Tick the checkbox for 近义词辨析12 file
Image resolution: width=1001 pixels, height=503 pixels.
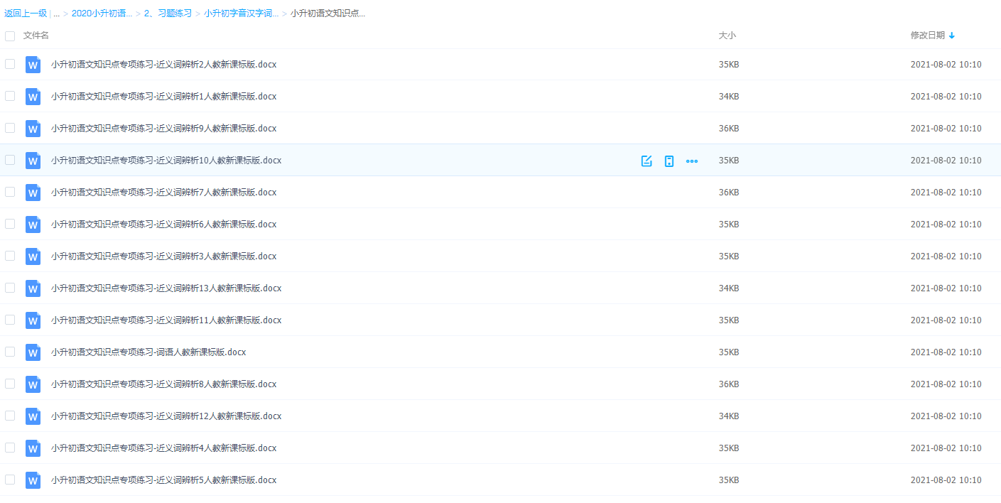click(x=10, y=416)
